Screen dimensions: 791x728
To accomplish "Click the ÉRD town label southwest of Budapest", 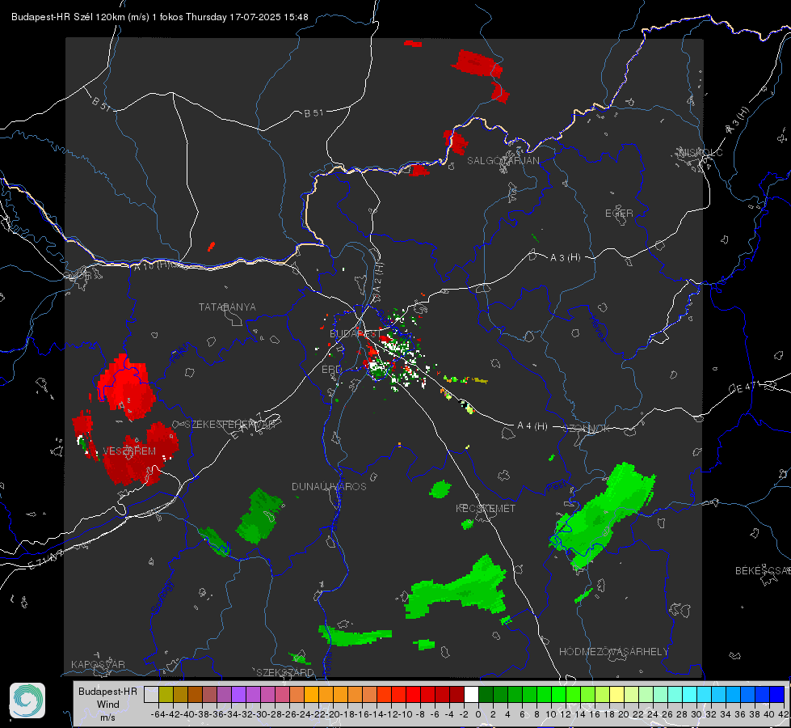I will tap(331, 370).
